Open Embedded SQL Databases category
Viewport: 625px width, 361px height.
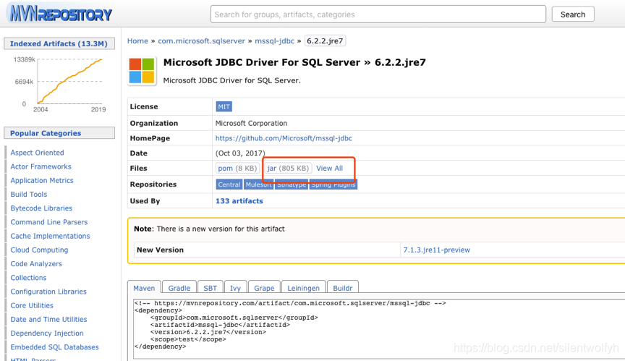[54, 347]
